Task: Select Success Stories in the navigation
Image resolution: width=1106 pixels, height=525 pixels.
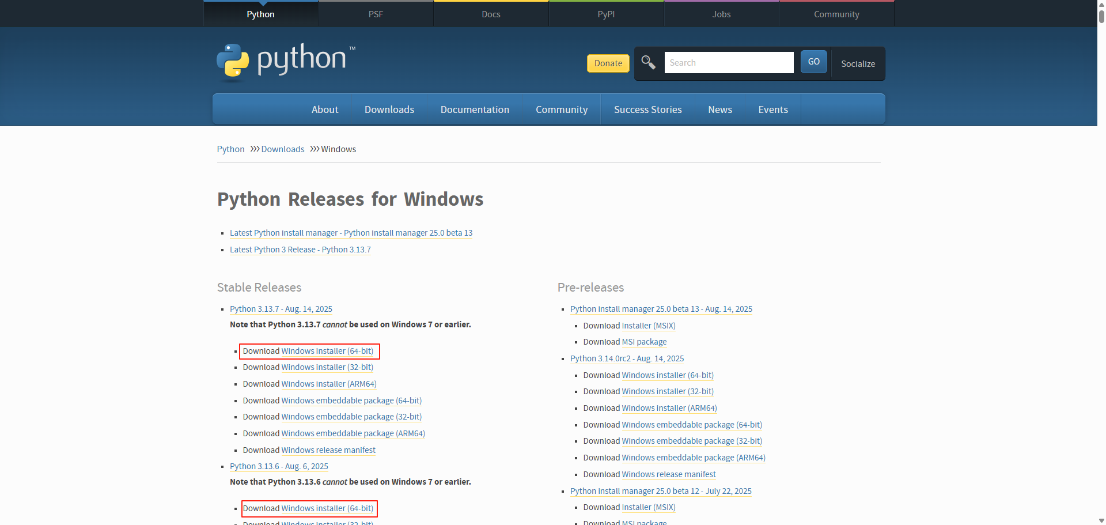Action: click(x=647, y=109)
